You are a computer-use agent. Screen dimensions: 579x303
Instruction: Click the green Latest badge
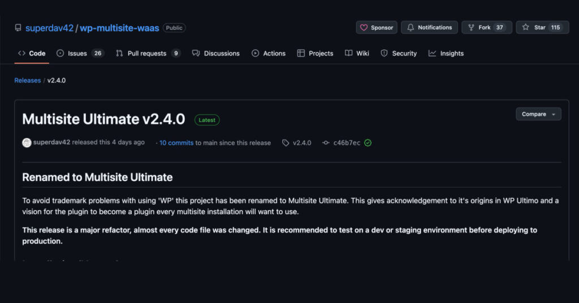207,120
